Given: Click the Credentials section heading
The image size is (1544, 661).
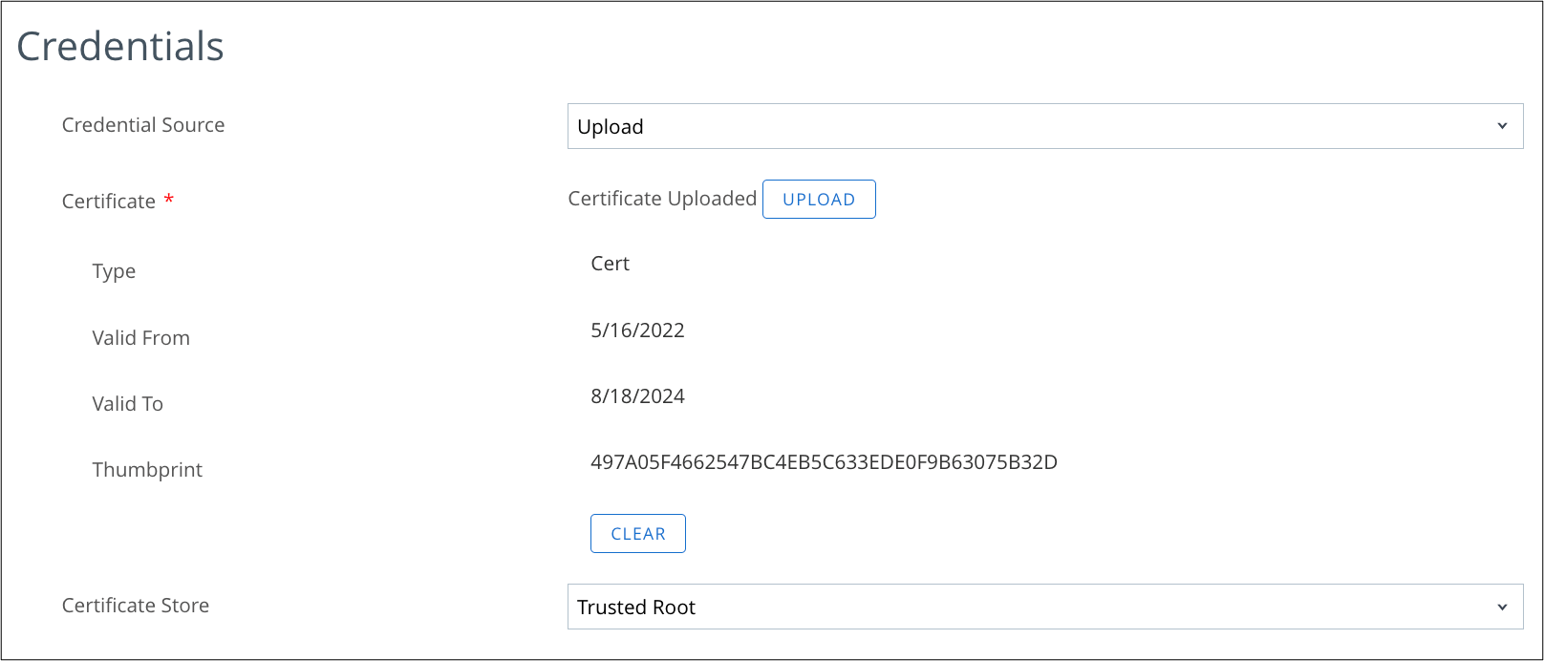Looking at the screenshot, I should (120, 47).
